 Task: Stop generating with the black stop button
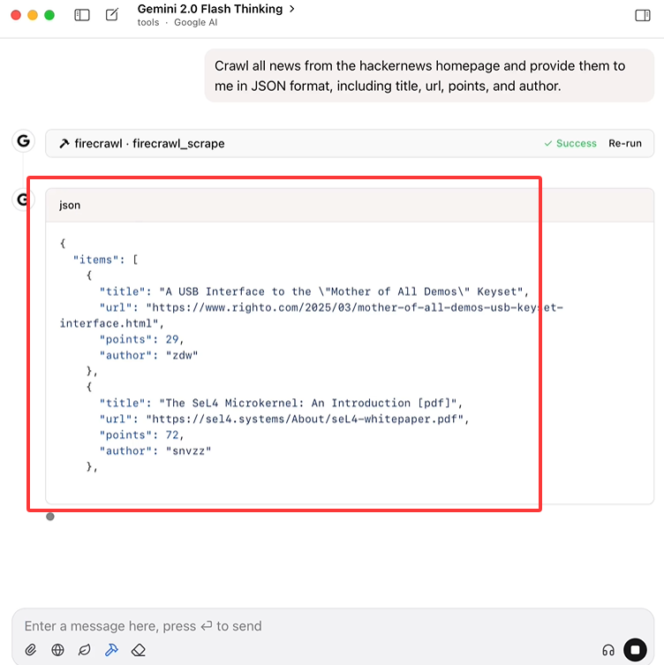(635, 650)
